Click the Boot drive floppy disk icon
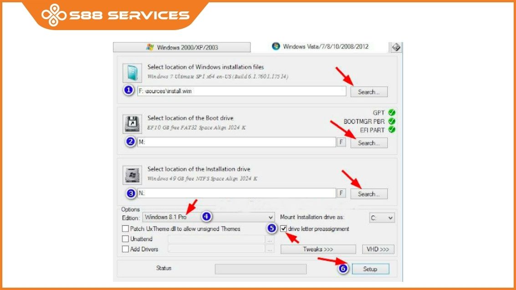This screenshot has width=516, height=290. (x=132, y=124)
